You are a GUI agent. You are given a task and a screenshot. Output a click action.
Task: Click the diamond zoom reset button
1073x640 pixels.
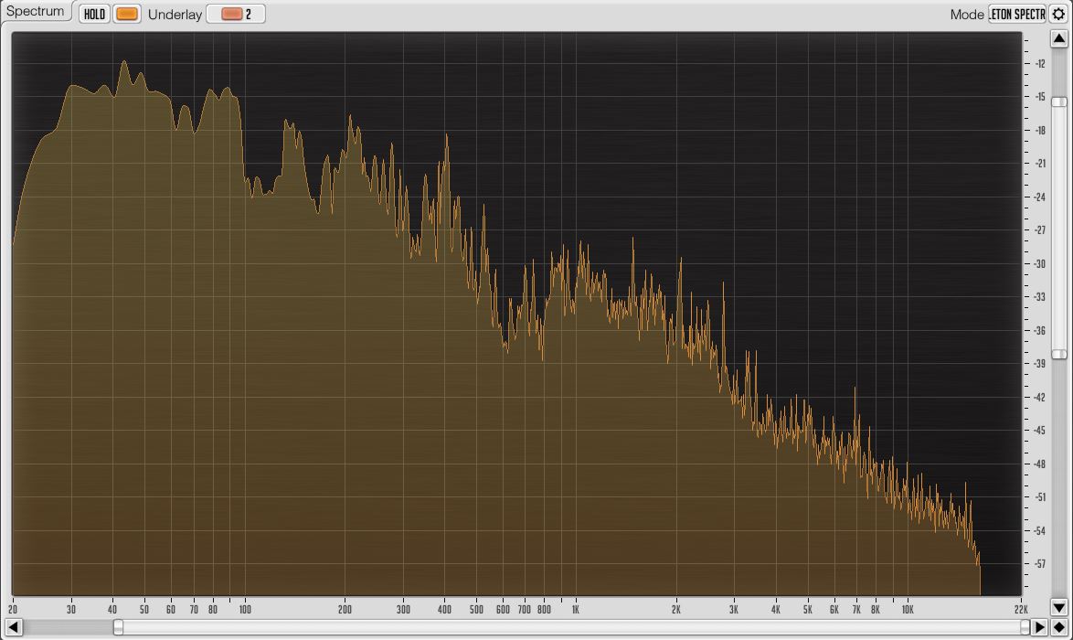click(1059, 627)
